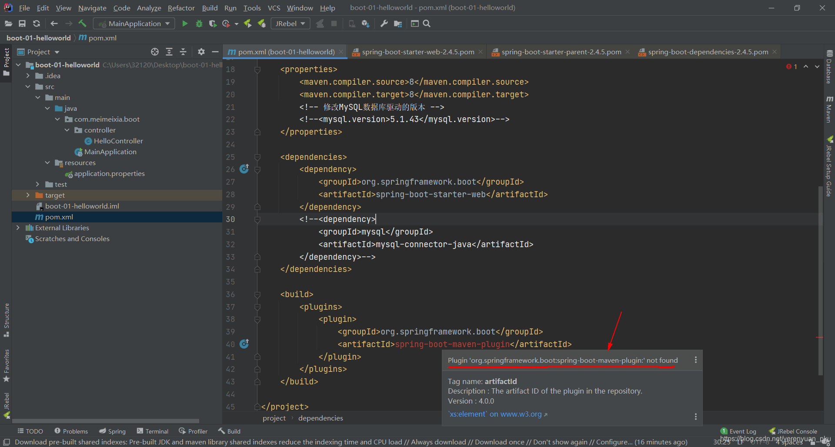This screenshot has height=447, width=835.
Task: Open the TODO tool window
Action: [x=30, y=431]
